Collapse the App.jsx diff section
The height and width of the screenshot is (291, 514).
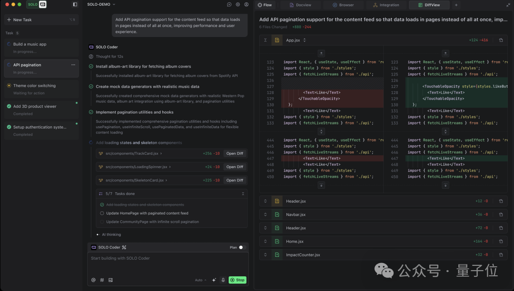(x=266, y=40)
